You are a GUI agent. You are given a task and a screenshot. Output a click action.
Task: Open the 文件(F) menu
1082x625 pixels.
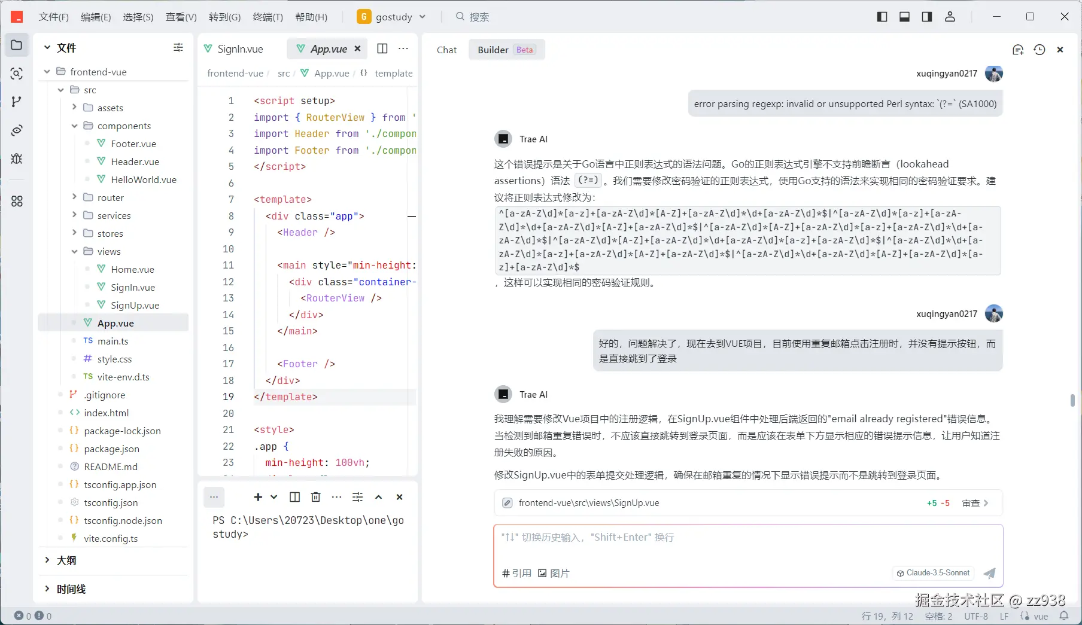click(54, 17)
